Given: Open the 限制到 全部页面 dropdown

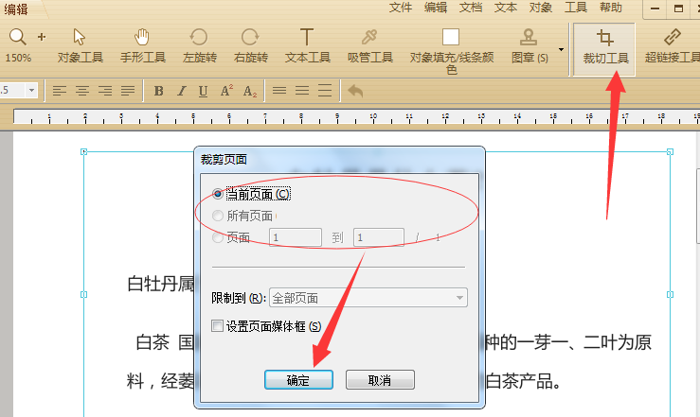Looking at the screenshot, I should [368, 298].
